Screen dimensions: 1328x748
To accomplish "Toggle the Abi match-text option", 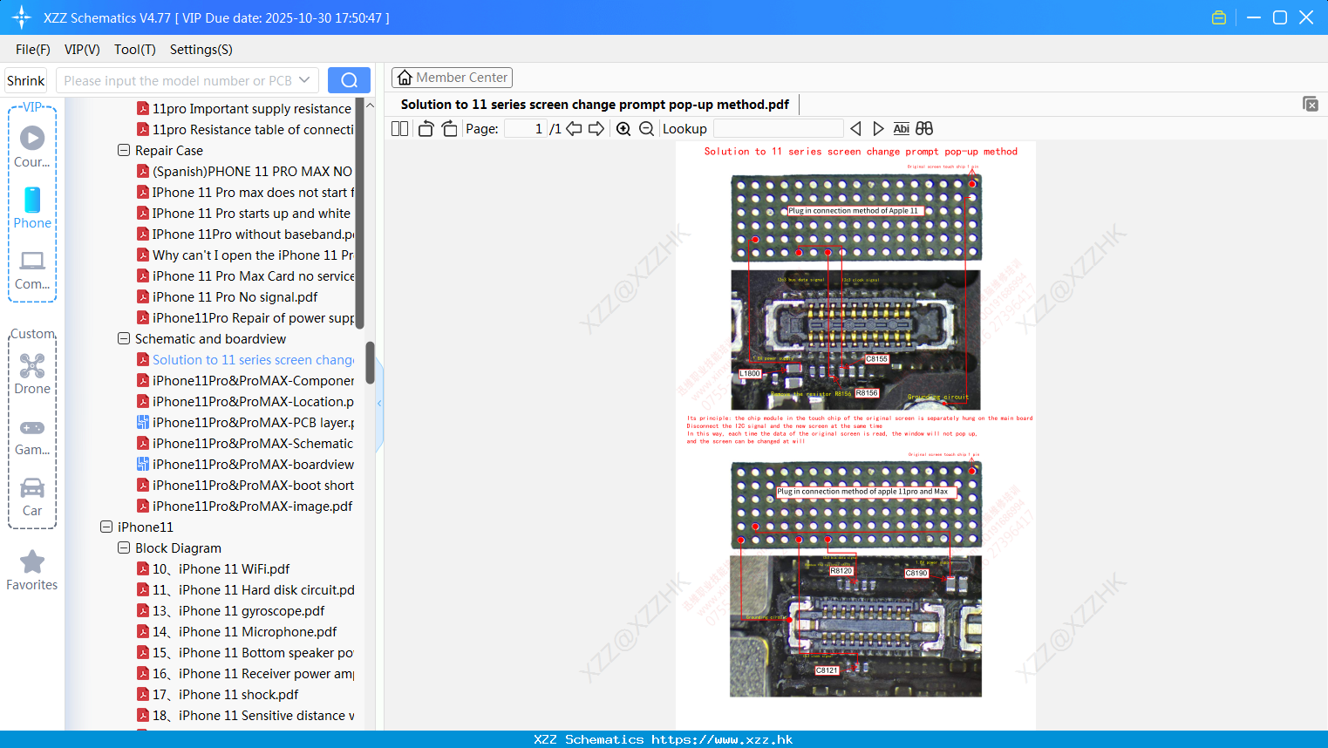I will (902, 129).
